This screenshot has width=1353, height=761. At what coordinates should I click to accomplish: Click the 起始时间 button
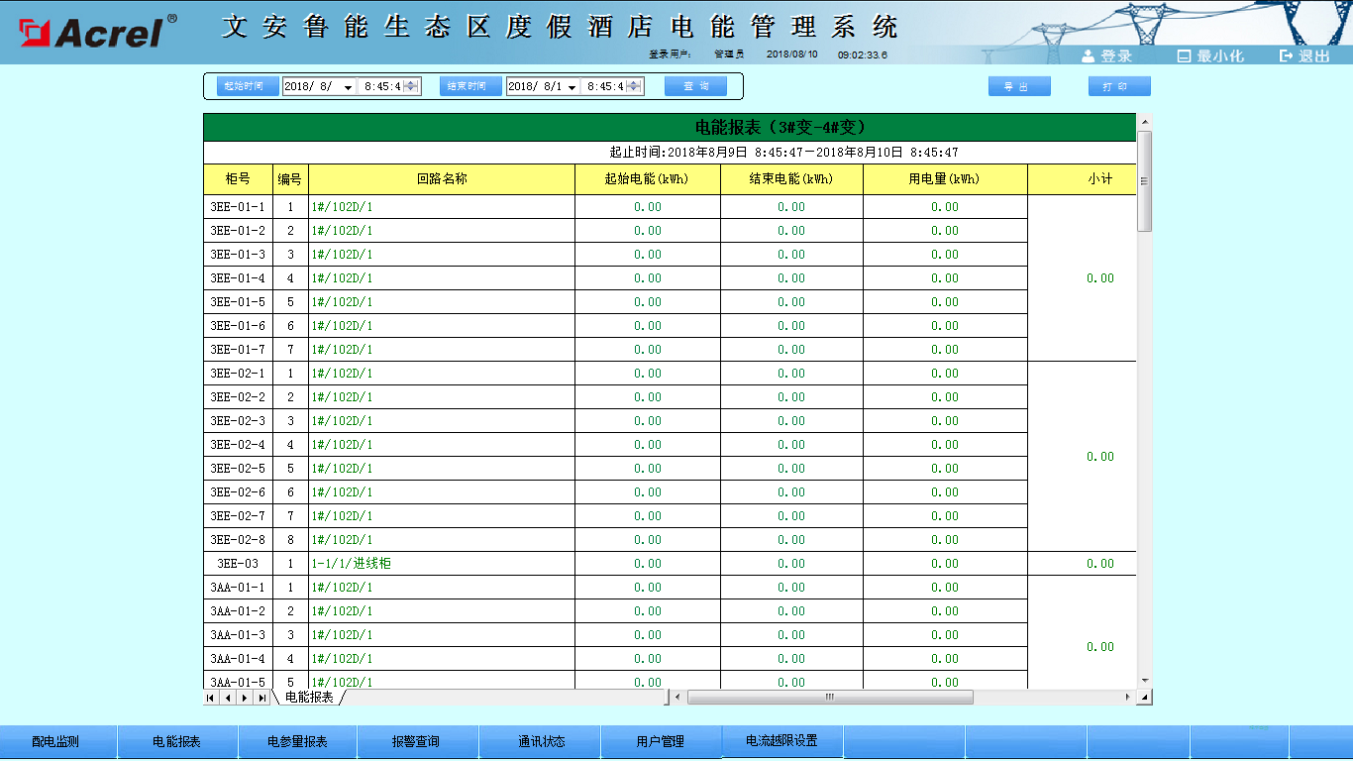(248, 86)
